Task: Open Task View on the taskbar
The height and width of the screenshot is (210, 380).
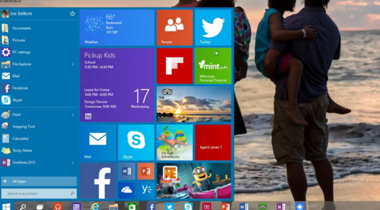Action: coord(40,207)
